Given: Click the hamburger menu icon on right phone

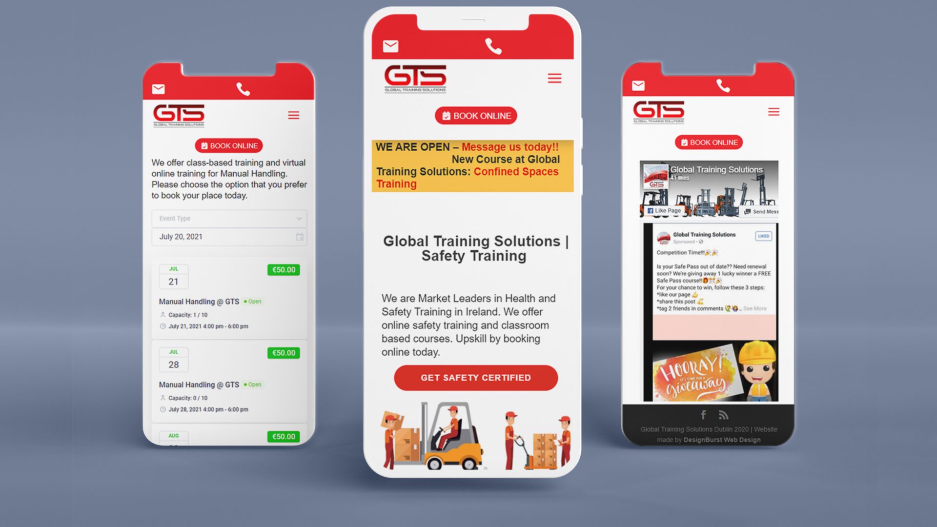Looking at the screenshot, I should coord(775,111).
